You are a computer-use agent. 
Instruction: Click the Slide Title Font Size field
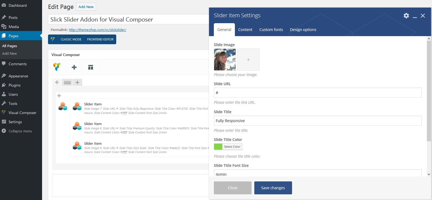(x=318, y=173)
